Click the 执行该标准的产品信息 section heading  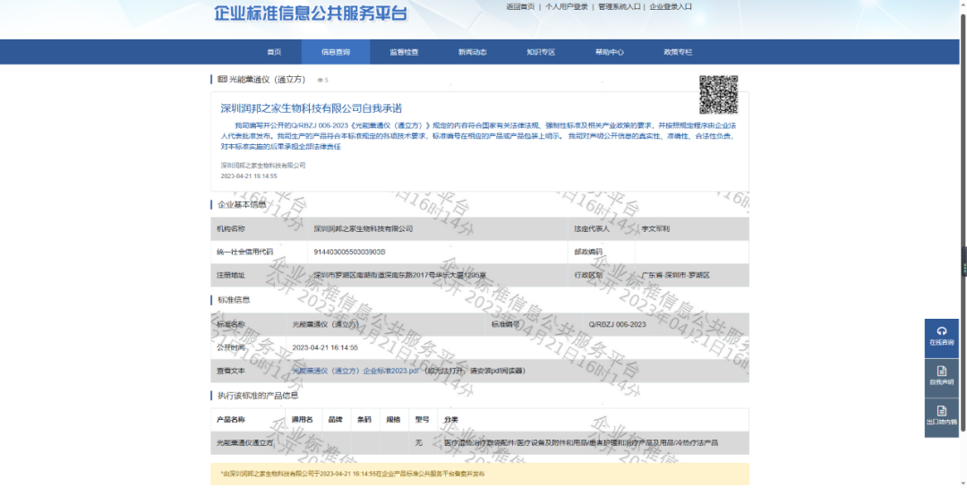(x=258, y=396)
